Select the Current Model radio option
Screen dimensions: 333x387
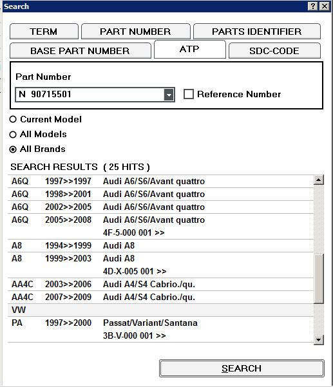(13, 120)
